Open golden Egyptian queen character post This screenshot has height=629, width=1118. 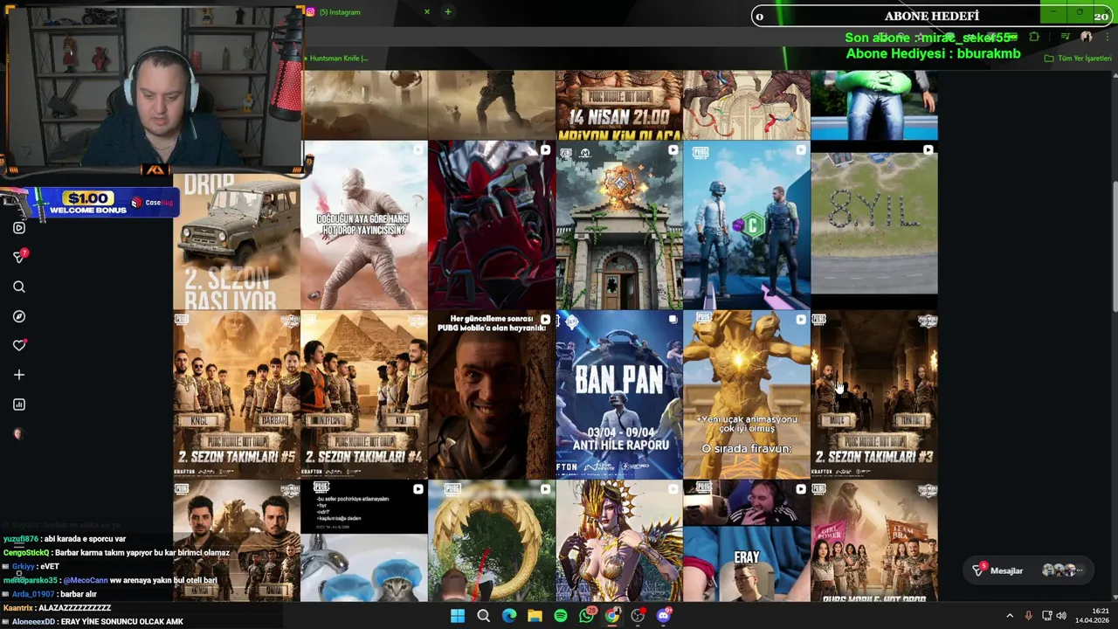(x=619, y=541)
